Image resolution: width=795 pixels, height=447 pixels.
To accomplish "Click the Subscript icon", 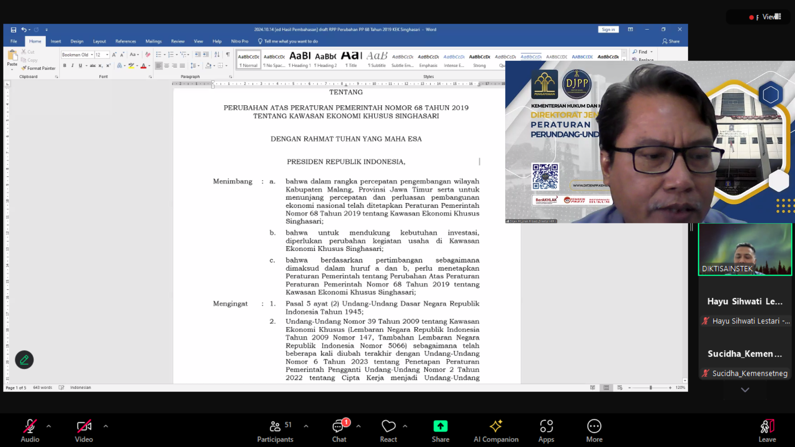I will [x=100, y=65].
